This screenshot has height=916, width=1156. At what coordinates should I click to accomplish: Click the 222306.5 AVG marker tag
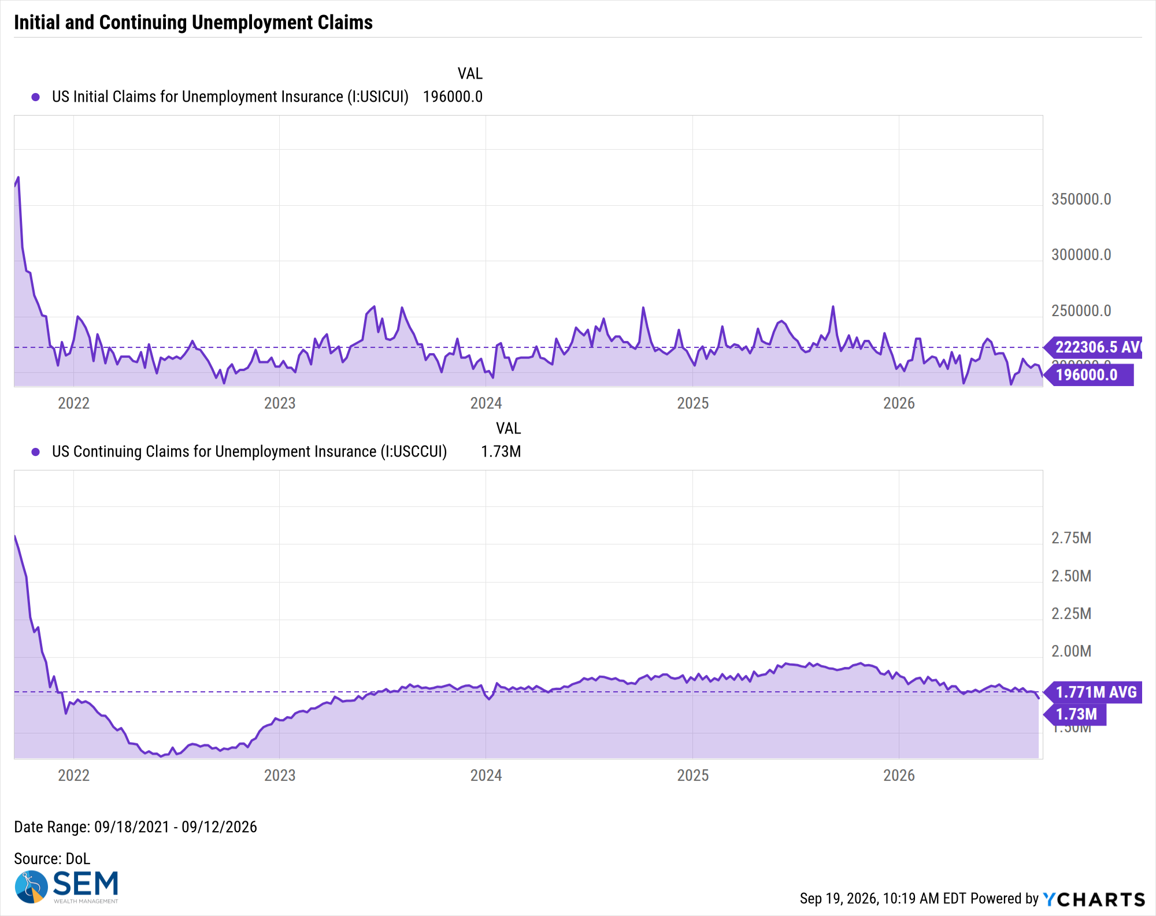point(1094,347)
